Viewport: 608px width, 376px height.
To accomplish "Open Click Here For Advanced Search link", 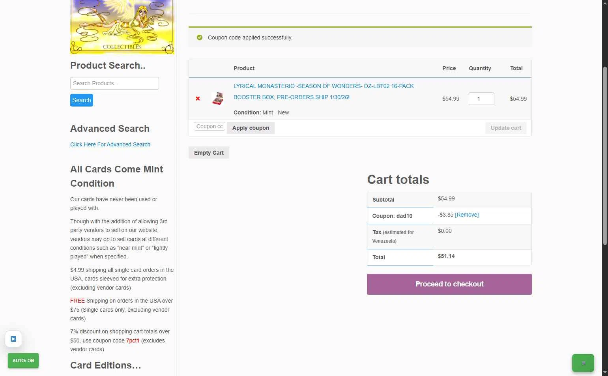I will [110, 144].
